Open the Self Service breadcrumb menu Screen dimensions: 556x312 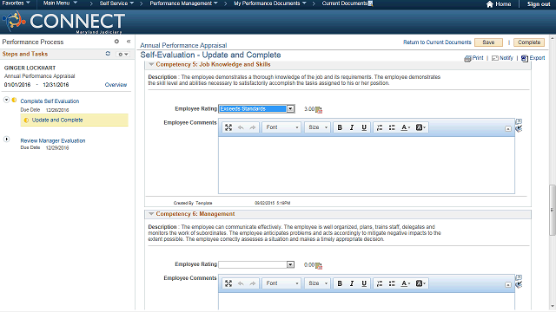pyautogui.click(x=116, y=3)
